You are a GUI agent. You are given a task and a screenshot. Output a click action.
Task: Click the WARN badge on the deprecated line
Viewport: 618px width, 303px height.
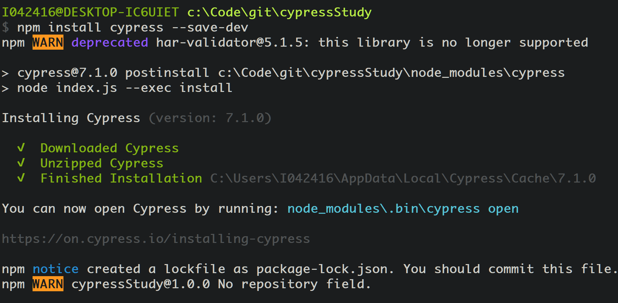[x=48, y=43]
